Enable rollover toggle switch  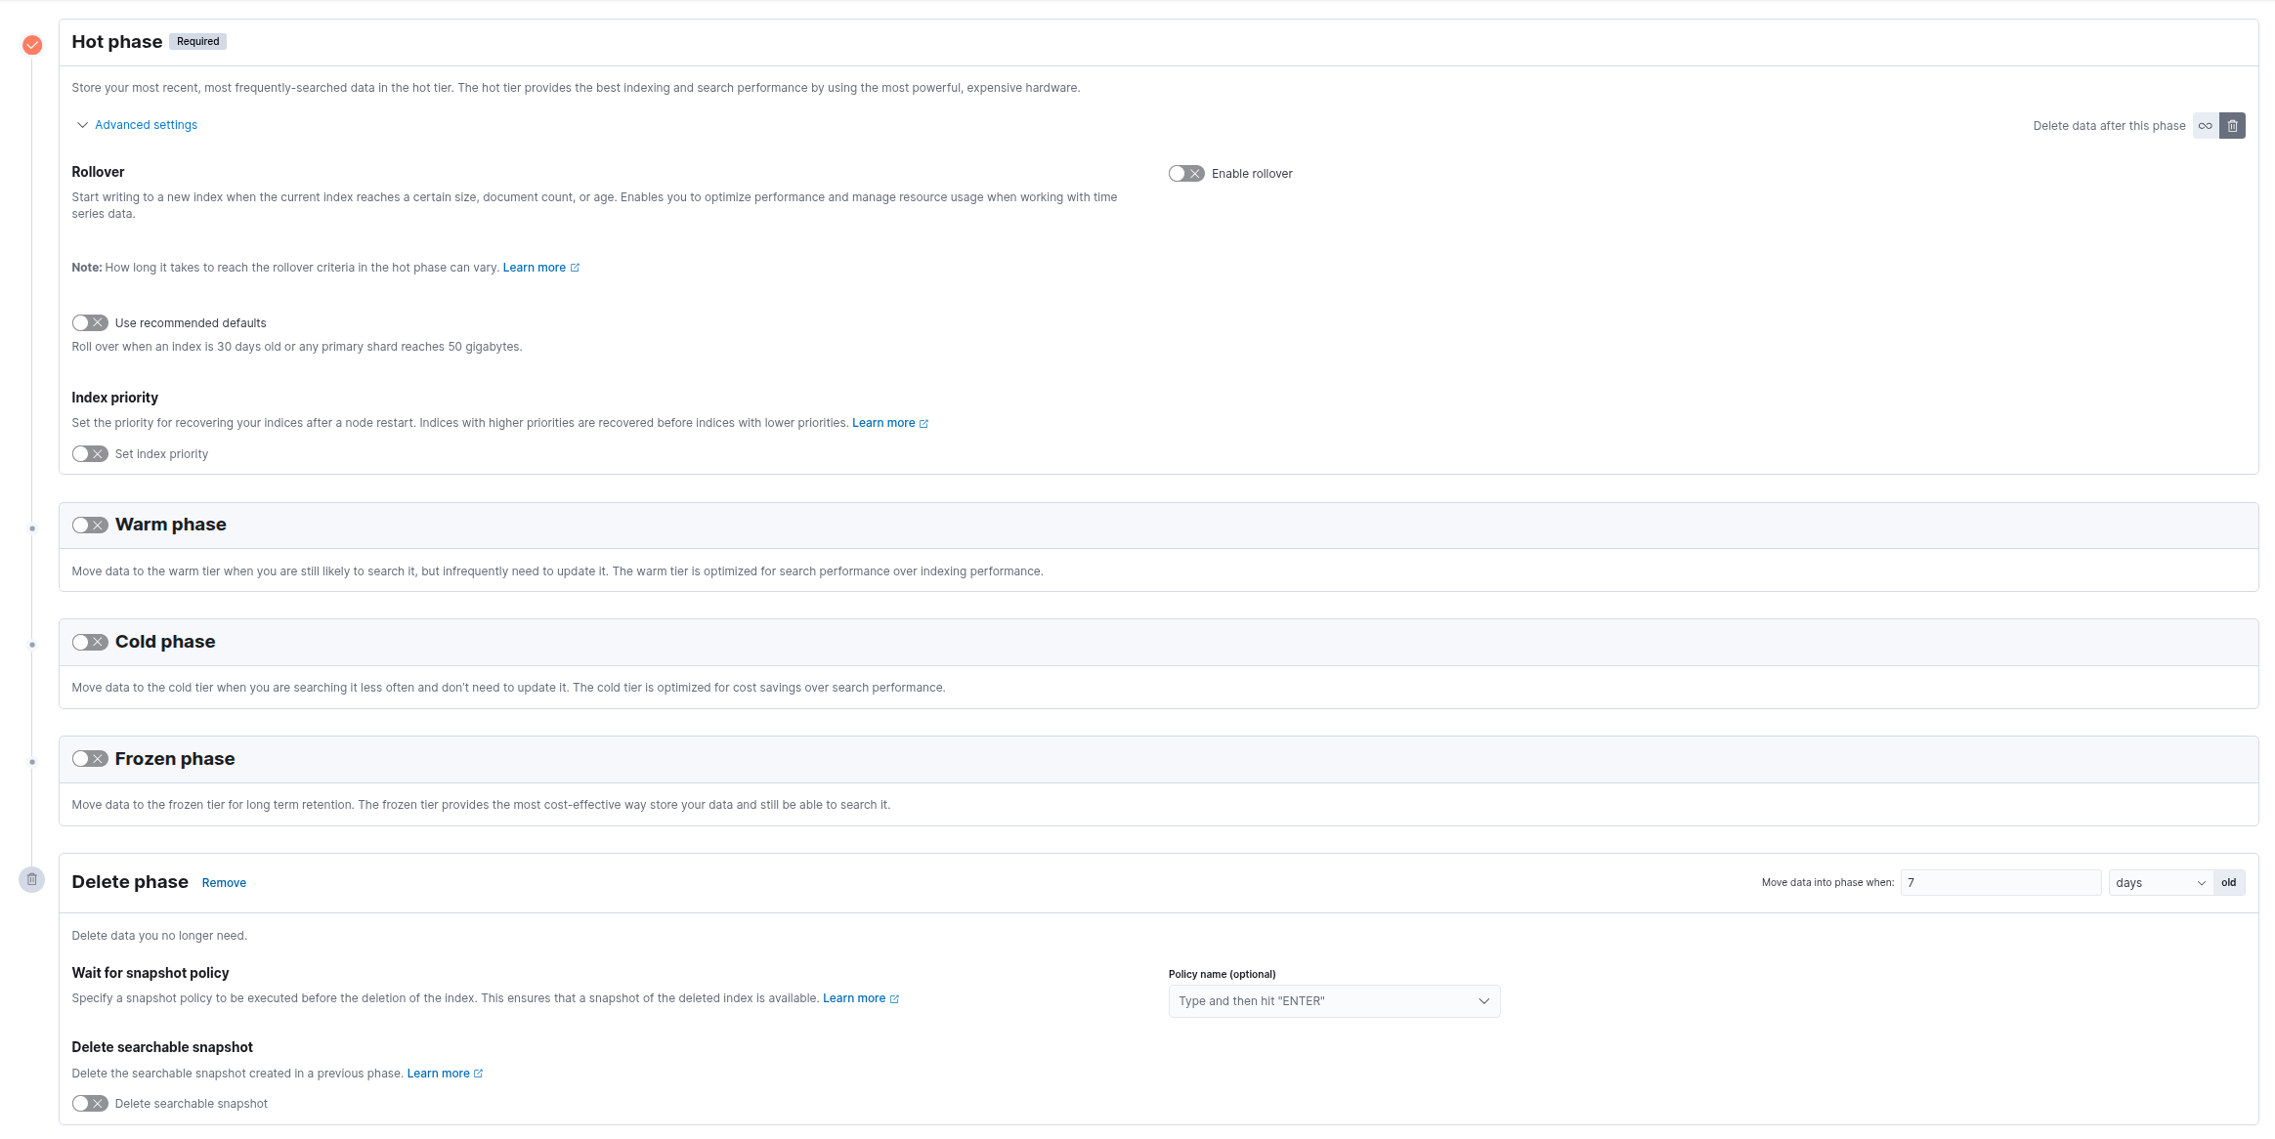point(1186,174)
